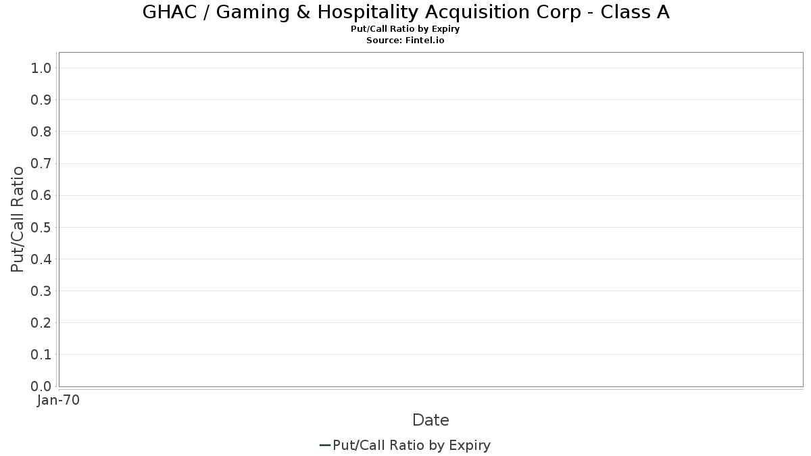Image resolution: width=811 pixels, height=456 pixels.
Task: Click the 1.0 y-axis tick label
Action: 41,68
